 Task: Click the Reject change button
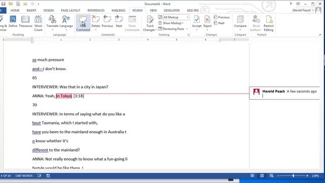pos(207,21)
